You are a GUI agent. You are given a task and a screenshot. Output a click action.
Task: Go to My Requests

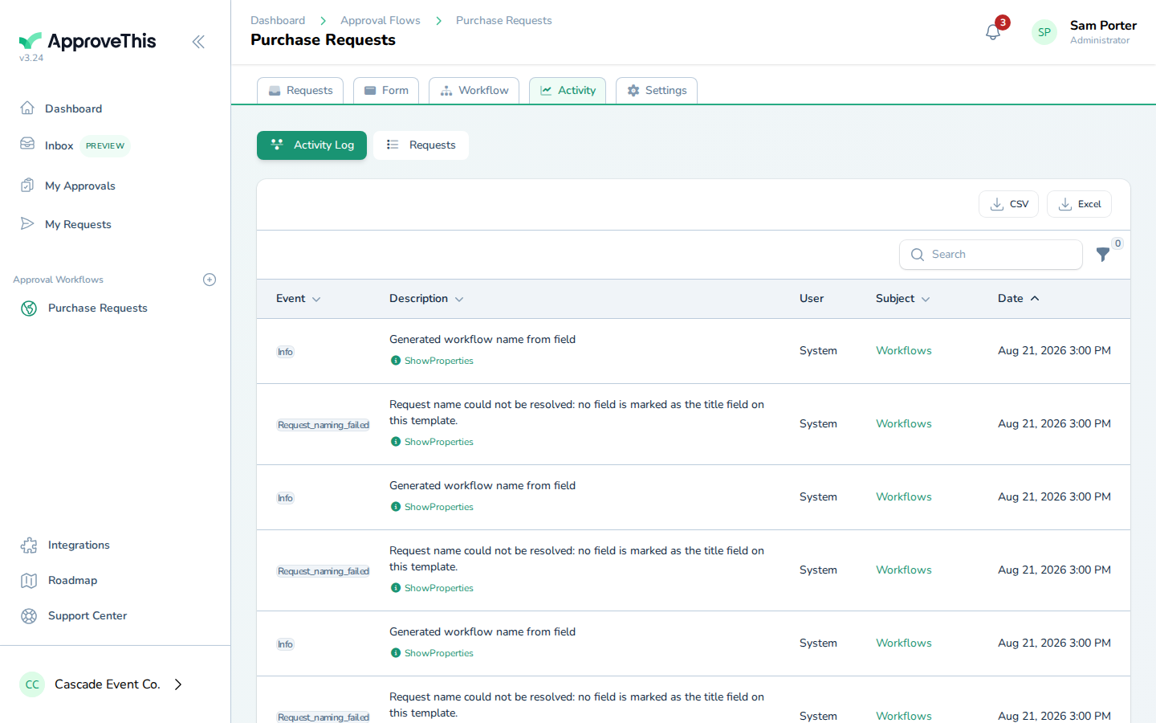(78, 224)
